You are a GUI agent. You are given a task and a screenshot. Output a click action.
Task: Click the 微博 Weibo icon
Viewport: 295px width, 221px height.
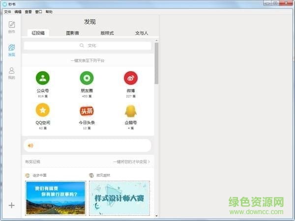point(130,78)
